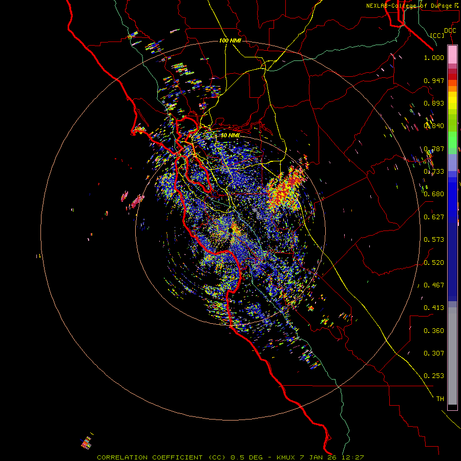The width and height of the screenshot is (461, 461).
Task: Click the NEXLAB-College of DuPage header text
Action: pos(413,6)
